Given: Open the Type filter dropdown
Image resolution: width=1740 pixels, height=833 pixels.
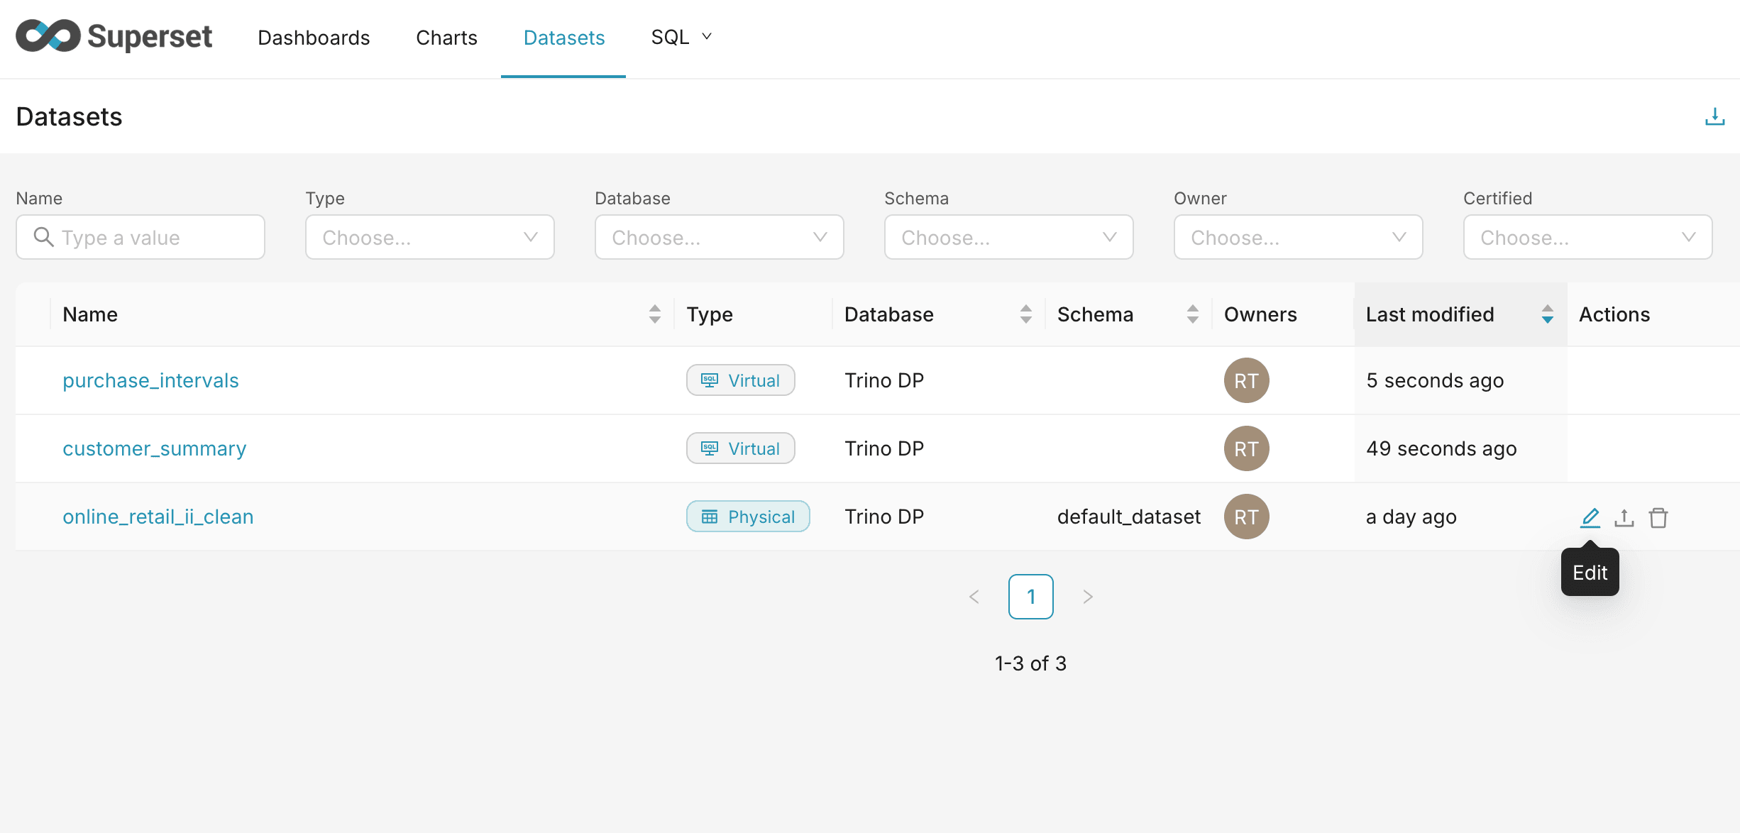Looking at the screenshot, I should (x=429, y=237).
